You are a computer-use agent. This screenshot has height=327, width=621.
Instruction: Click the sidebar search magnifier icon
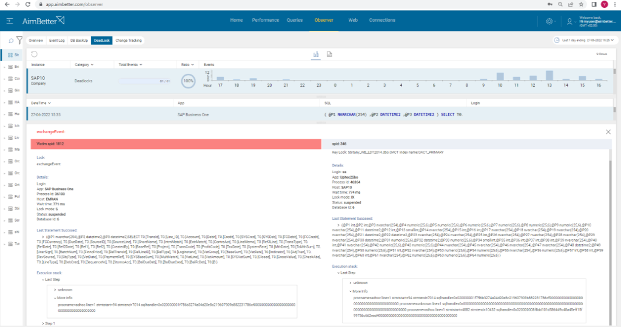[11, 41]
